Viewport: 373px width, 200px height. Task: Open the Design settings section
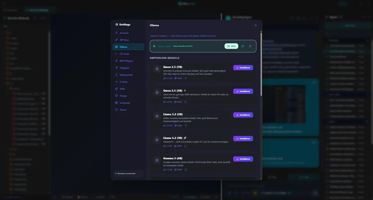pyautogui.click(x=128, y=96)
